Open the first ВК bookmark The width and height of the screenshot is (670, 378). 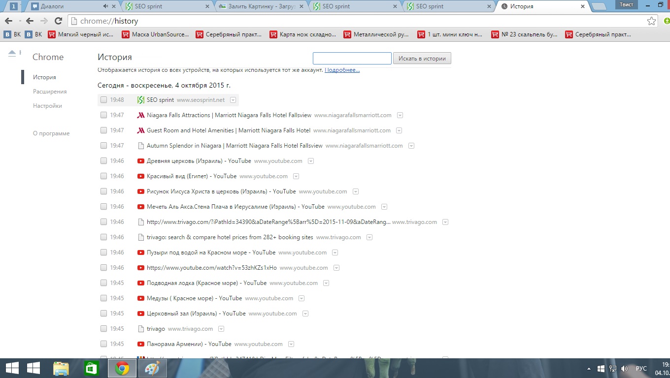[12, 34]
